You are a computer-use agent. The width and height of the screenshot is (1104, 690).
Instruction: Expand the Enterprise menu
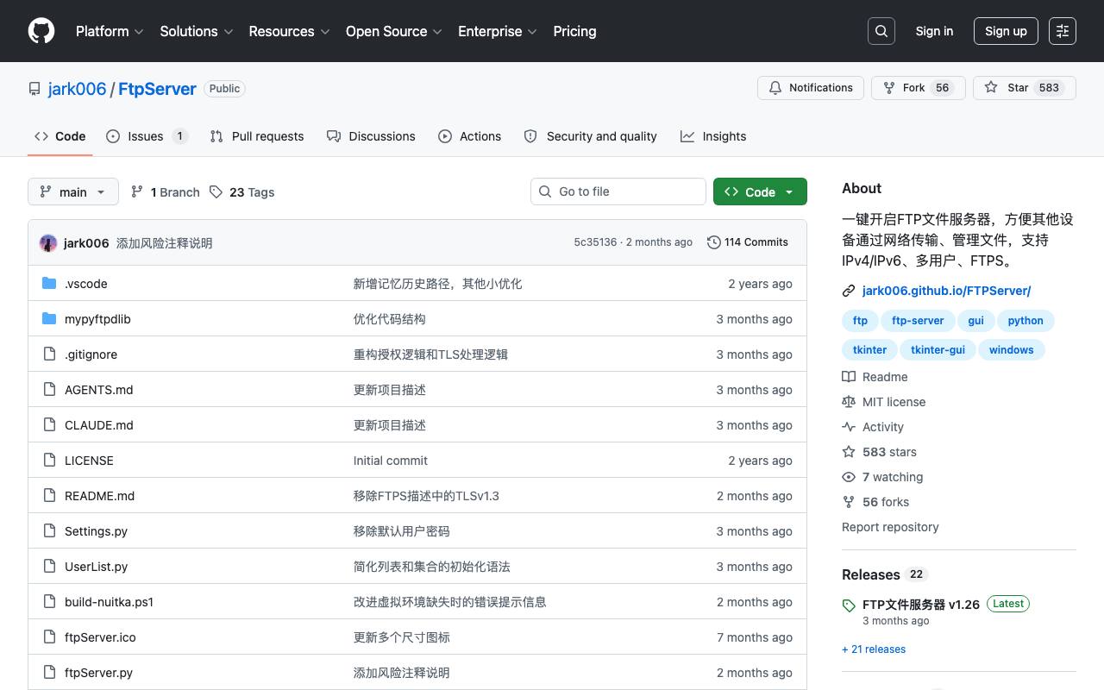(x=498, y=31)
